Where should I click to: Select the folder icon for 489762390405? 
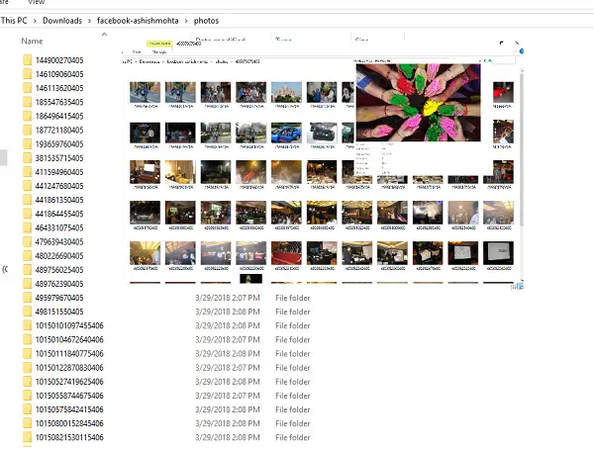[x=28, y=284]
